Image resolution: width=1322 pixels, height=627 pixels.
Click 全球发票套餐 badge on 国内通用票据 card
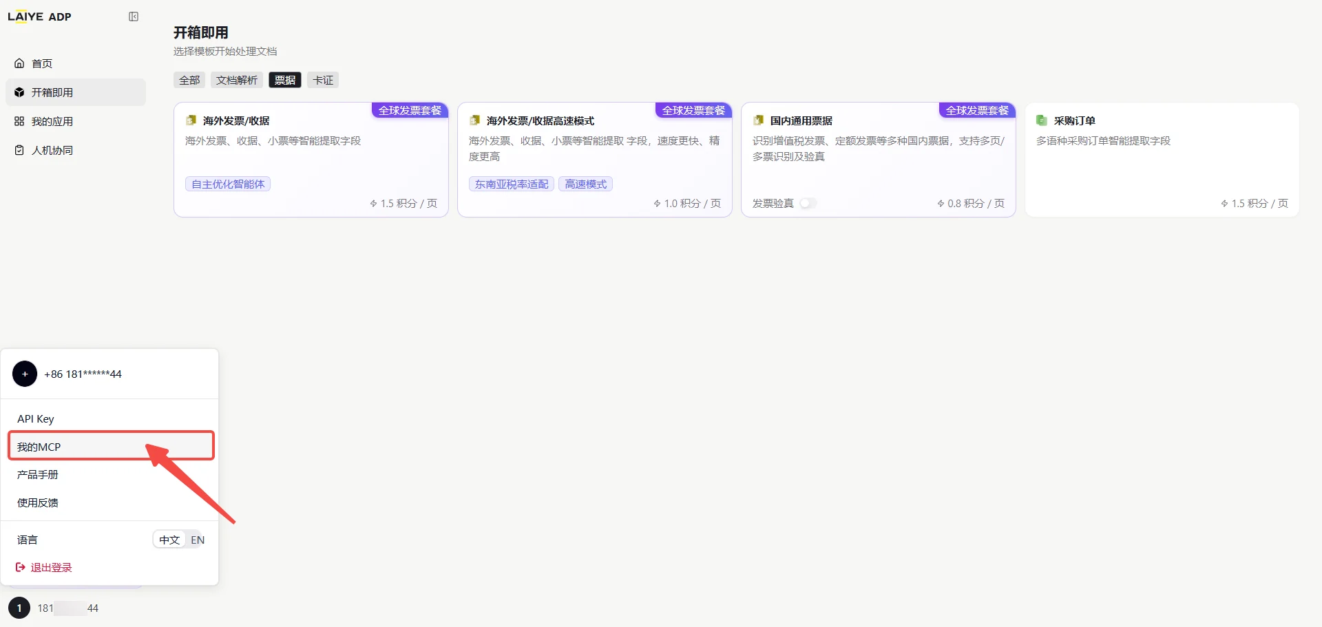pyautogui.click(x=978, y=110)
